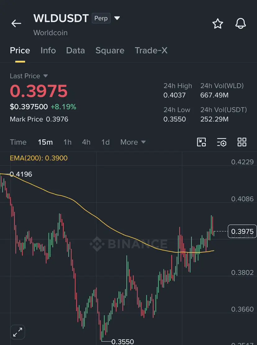
Task: Add WLDUSDT to favorites with the star icon
Action: coord(218,24)
